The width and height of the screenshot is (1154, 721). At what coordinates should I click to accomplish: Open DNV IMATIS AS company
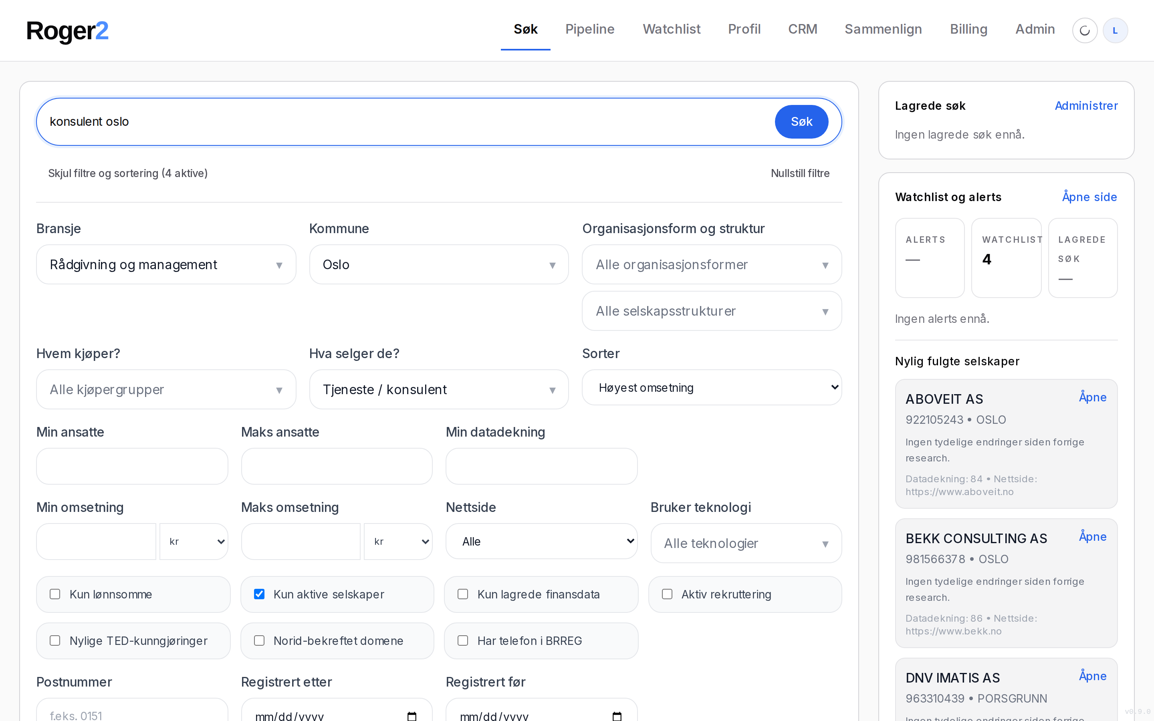pyautogui.click(x=1092, y=676)
